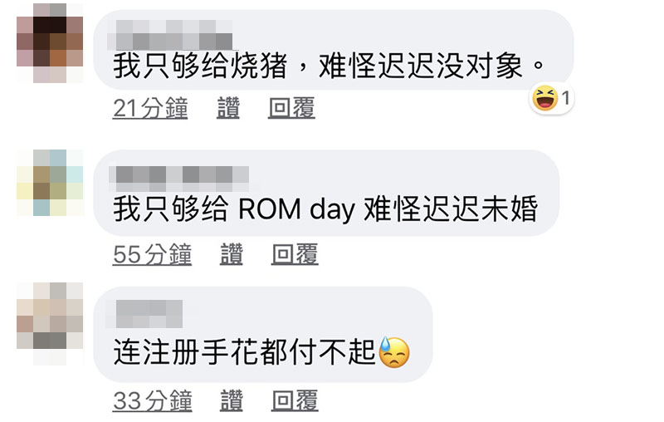Screen dimensions: 664x422
Task: Like the comment posted 21分鐘 ago
Action: click(x=228, y=108)
